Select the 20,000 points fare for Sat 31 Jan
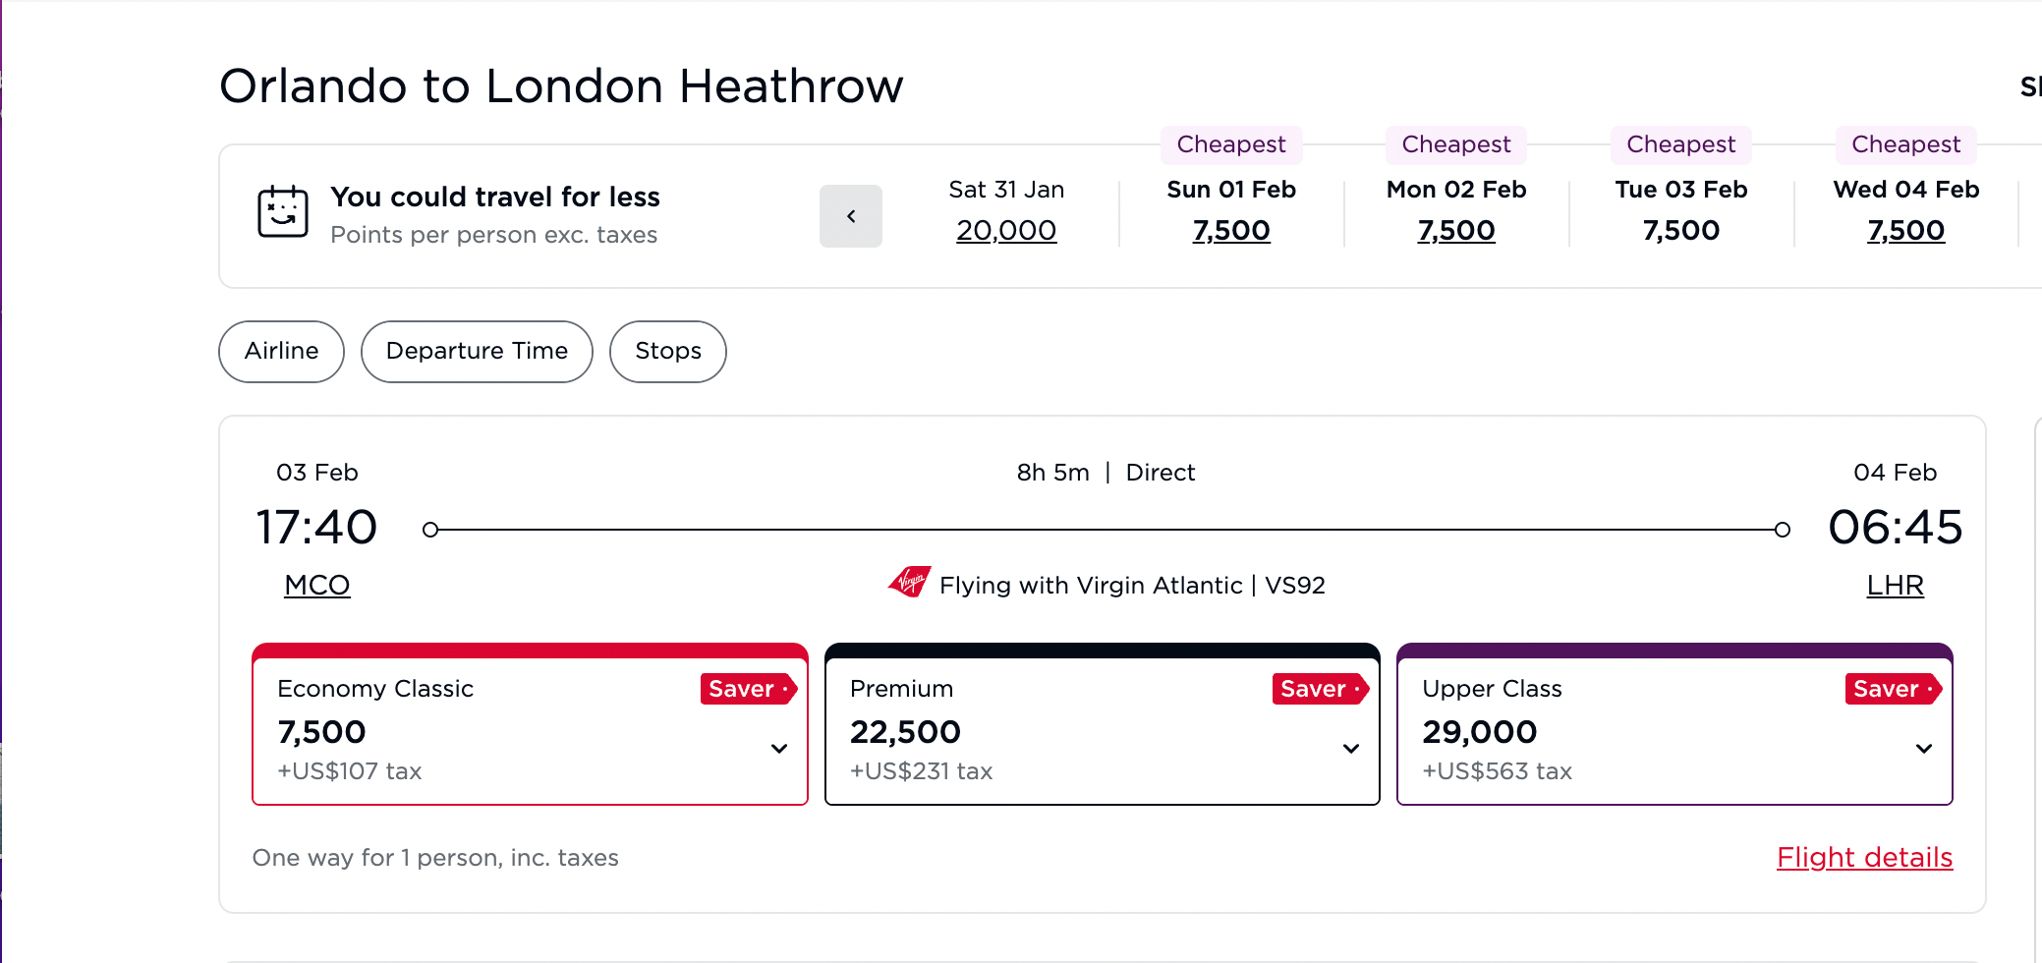Viewport: 2042px width, 963px height. [x=1006, y=230]
